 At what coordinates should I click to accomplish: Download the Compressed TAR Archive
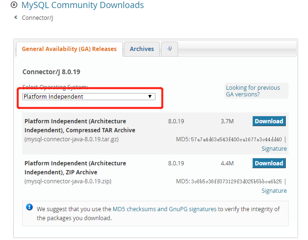[269, 121]
